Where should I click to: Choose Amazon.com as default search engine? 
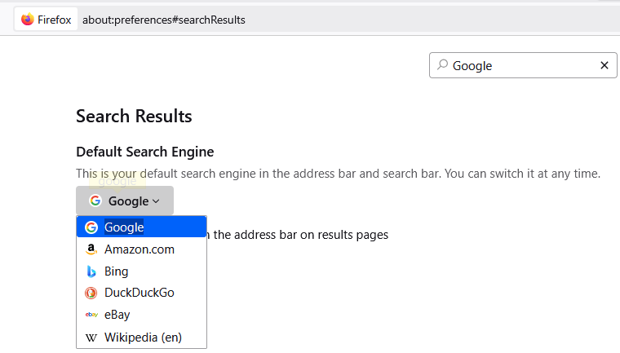coord(142,249)
